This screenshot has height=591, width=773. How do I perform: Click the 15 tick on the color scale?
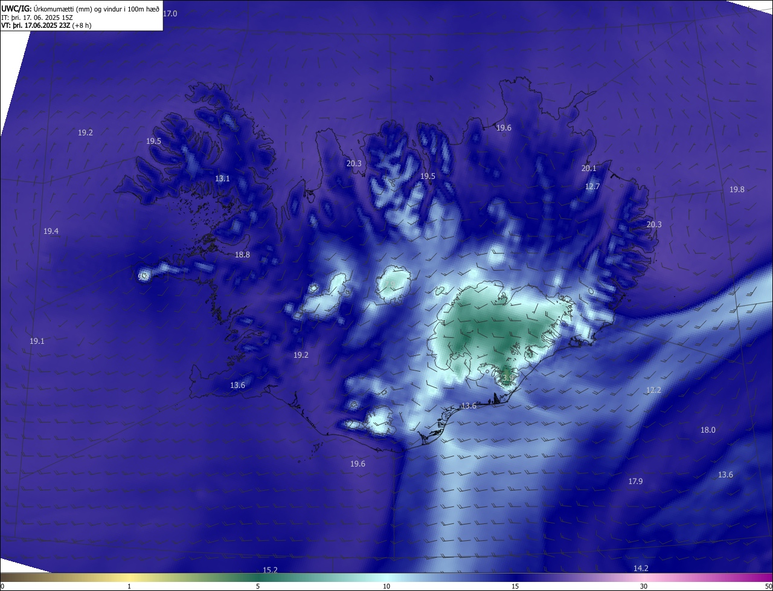pyautogui.click(x=515, y=586)
